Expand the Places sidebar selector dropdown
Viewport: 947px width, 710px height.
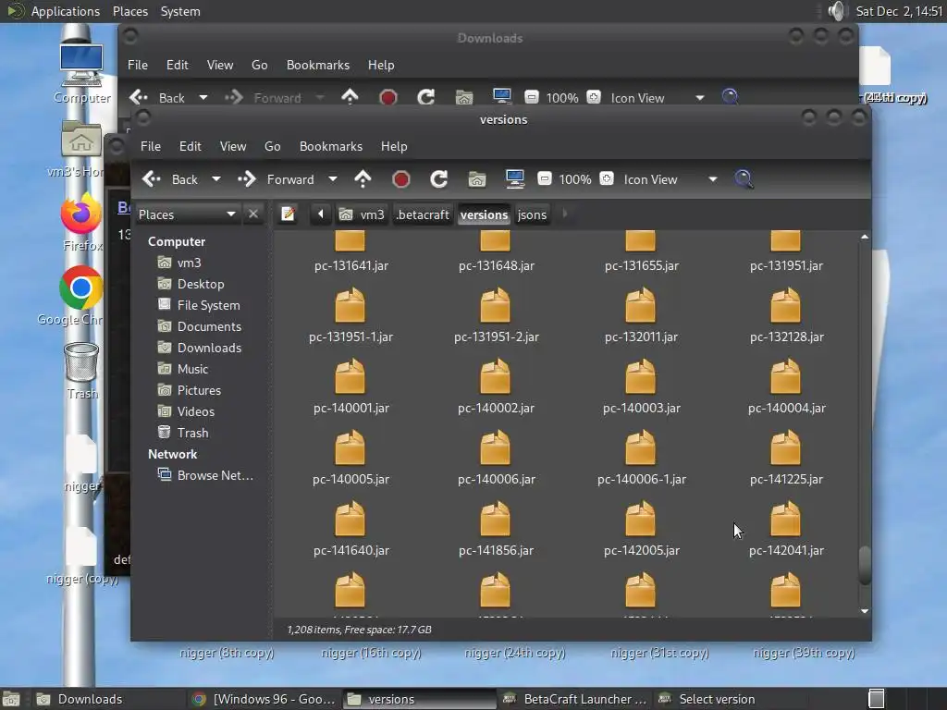230,214
